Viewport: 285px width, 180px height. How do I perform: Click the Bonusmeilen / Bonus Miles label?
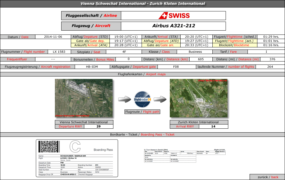pyautogui.click(x=94, y=59)
